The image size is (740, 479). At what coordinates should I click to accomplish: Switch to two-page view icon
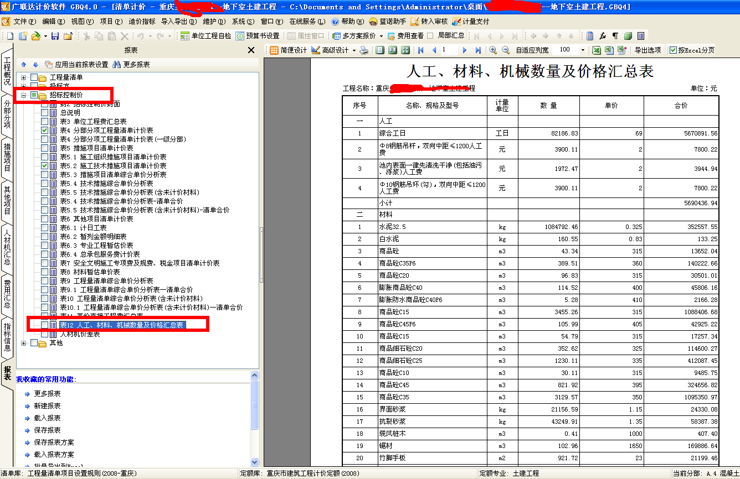[393, 50]
